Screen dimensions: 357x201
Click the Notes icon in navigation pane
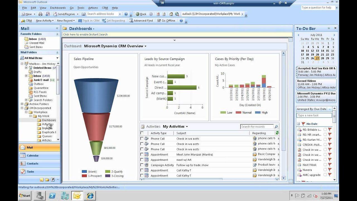coord(42,180)
